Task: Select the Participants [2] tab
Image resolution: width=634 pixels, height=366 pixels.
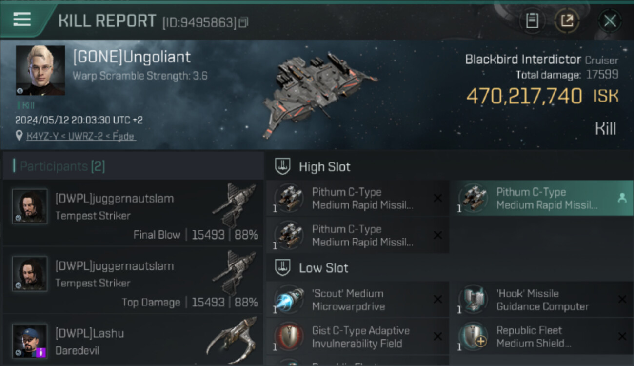Action: [59, 166]
